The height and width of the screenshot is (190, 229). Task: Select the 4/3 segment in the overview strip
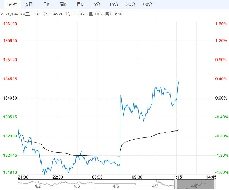click(76, 186)
